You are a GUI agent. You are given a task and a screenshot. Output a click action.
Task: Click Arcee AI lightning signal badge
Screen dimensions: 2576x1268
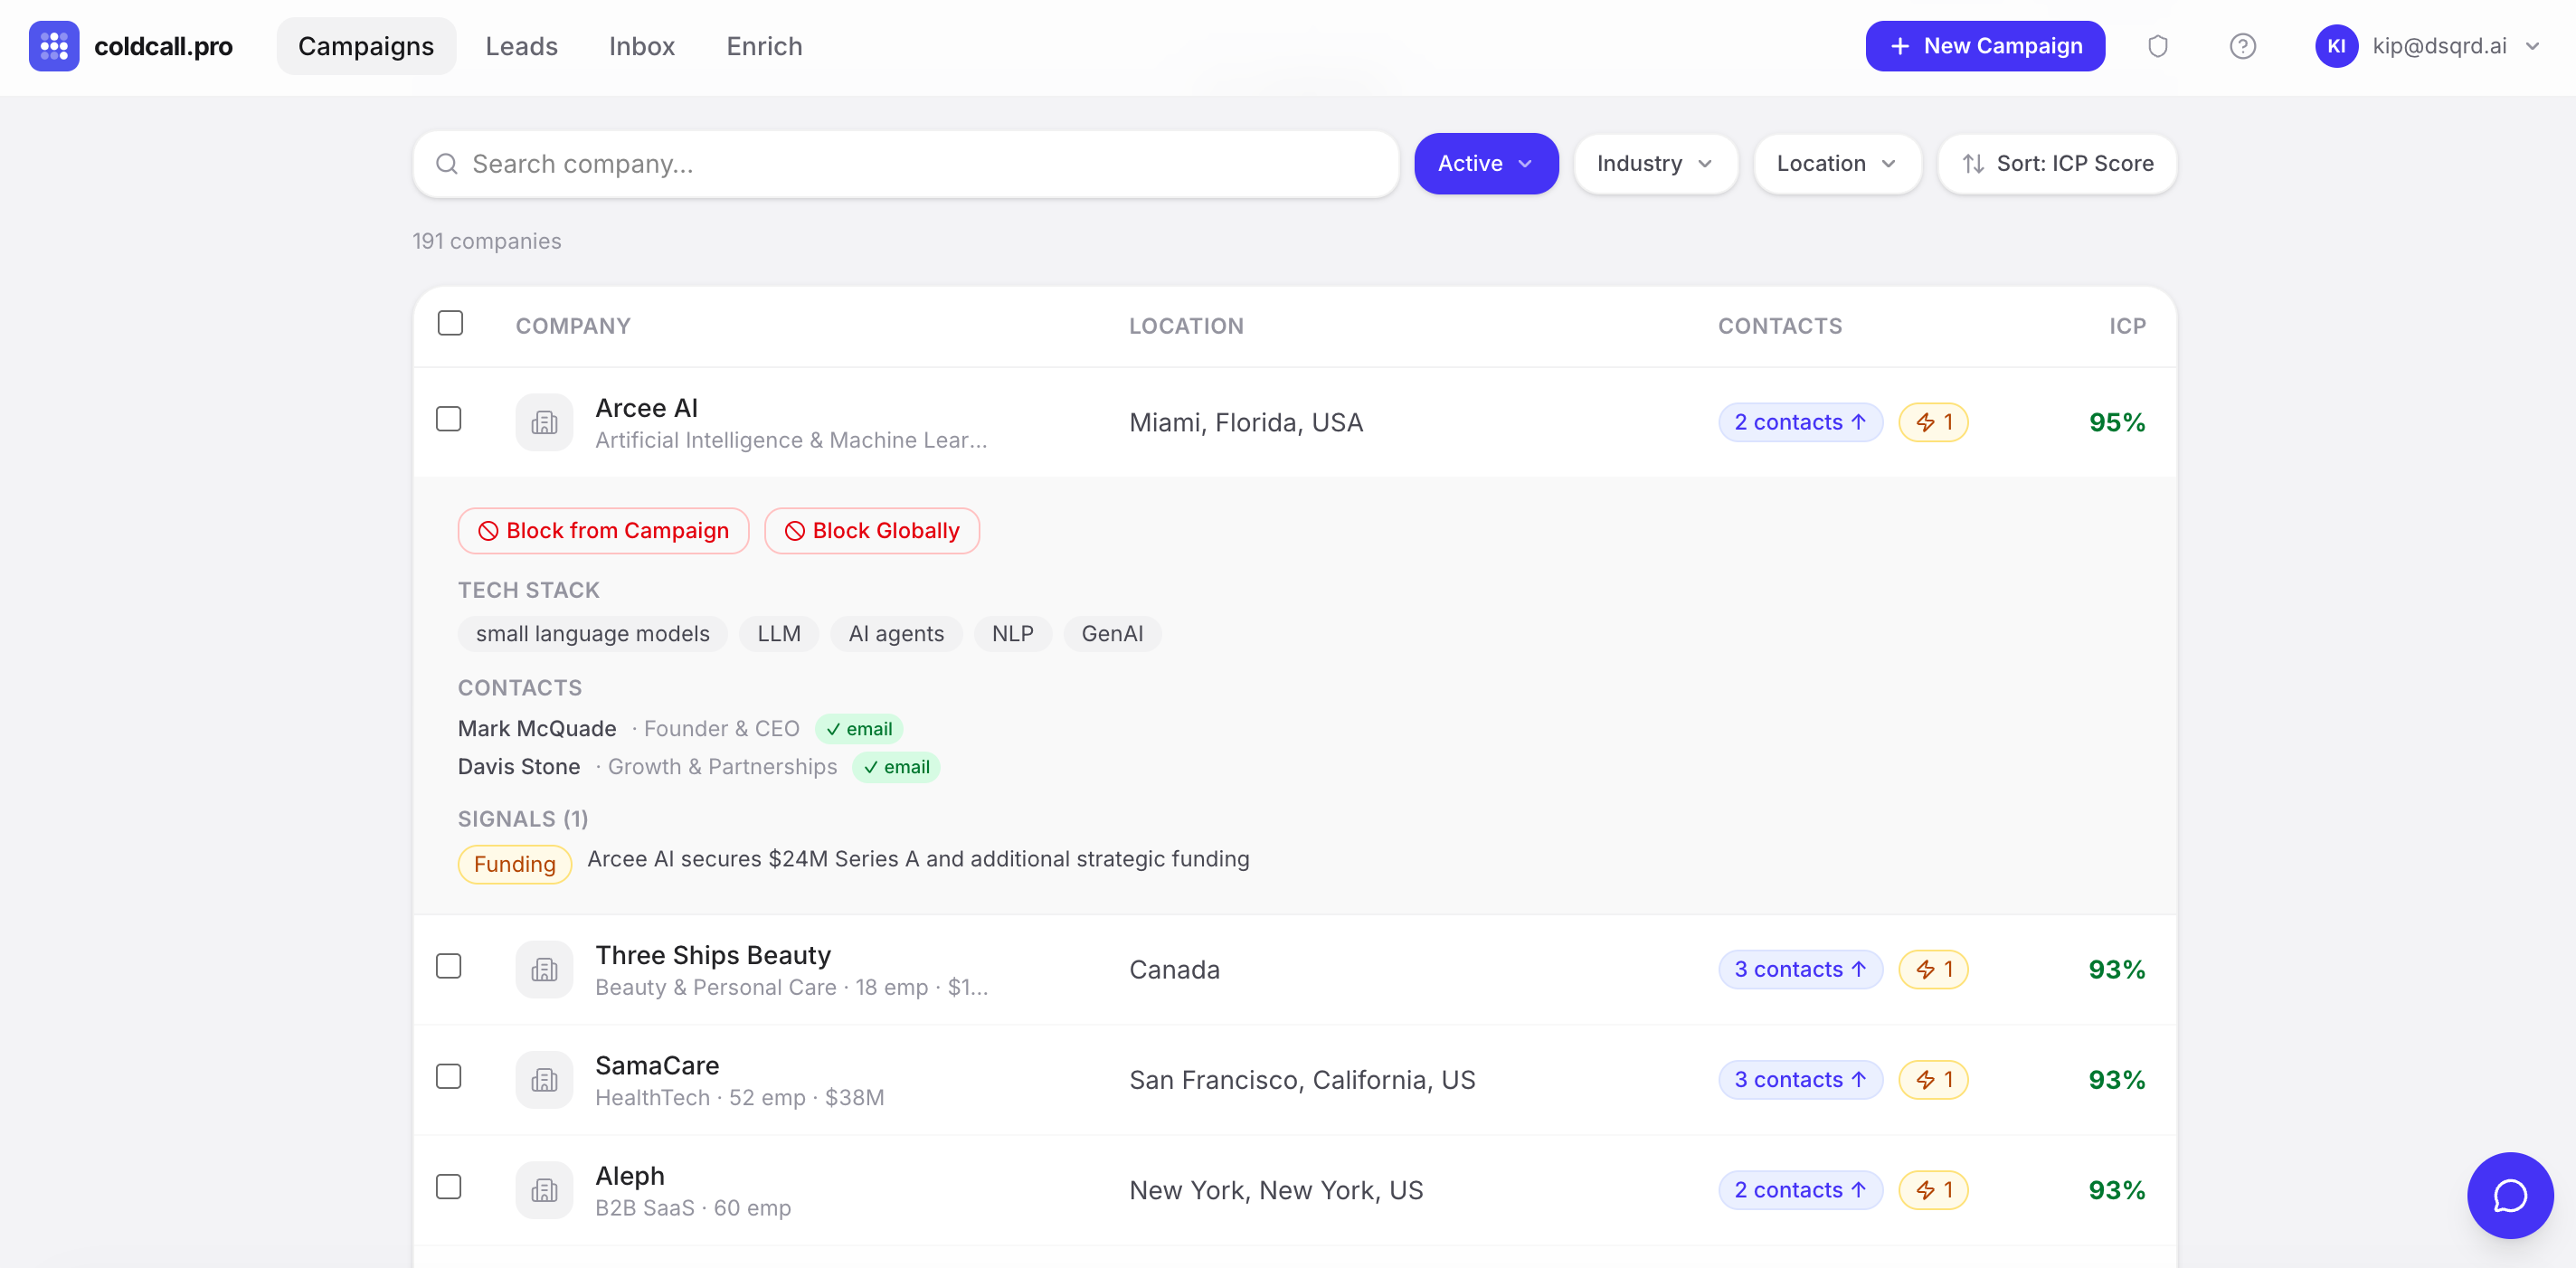click(1932, 422)
